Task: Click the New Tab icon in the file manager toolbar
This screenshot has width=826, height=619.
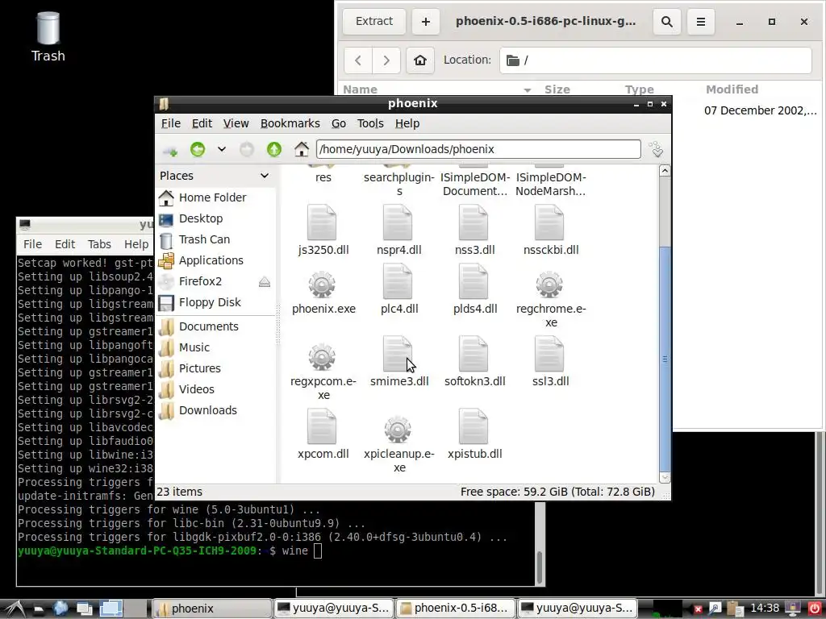Action: pyautogui.click(x=170, y=151)
